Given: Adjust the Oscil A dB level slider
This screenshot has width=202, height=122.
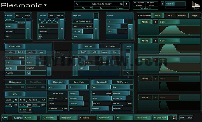Looking at the screenshot, I should 29,29.
